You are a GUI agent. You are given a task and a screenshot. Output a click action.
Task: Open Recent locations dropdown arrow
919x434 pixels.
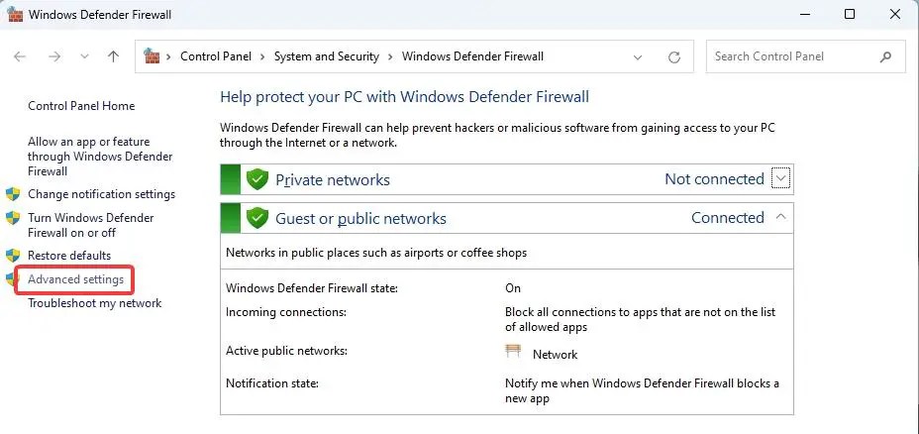(84, 56)
